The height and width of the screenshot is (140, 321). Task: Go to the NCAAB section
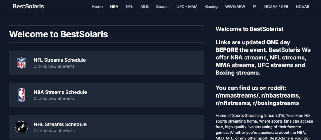[x=303, y=7]
